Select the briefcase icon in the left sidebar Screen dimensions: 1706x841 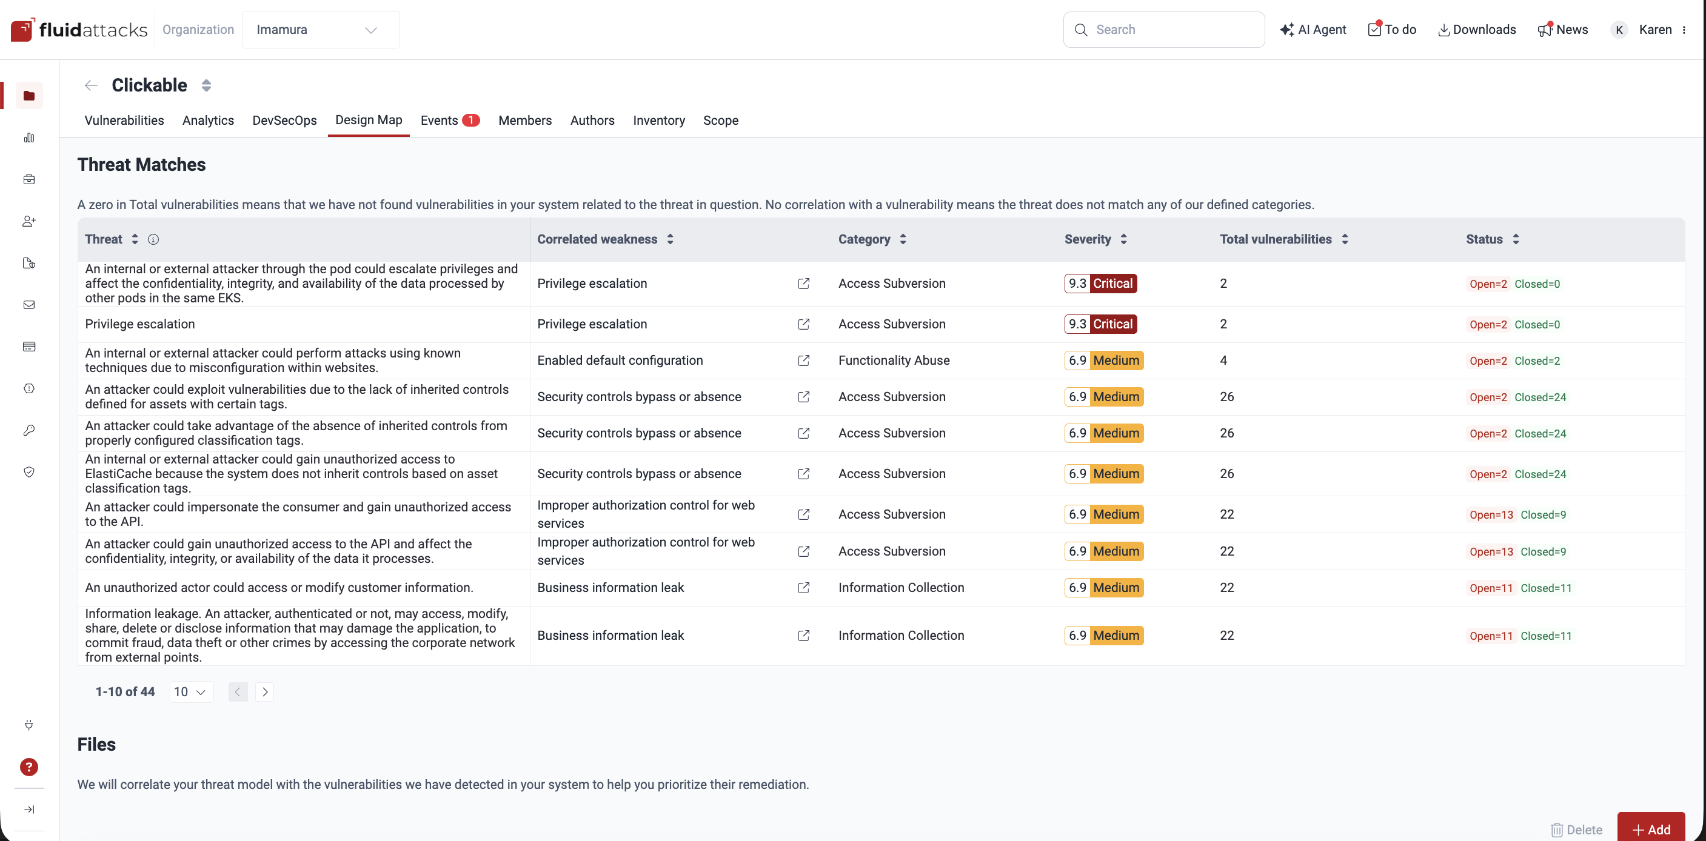[x=29, y=179]
